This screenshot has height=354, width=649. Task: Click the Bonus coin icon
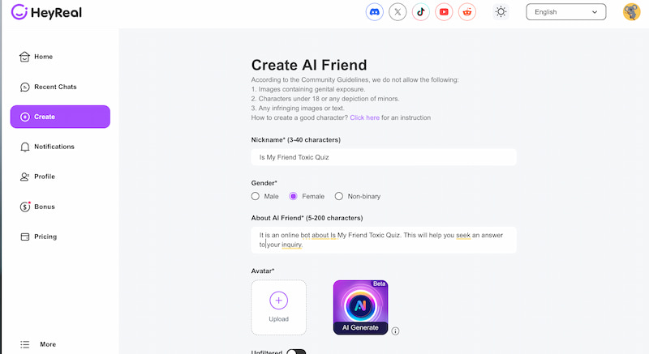(25, 207)
